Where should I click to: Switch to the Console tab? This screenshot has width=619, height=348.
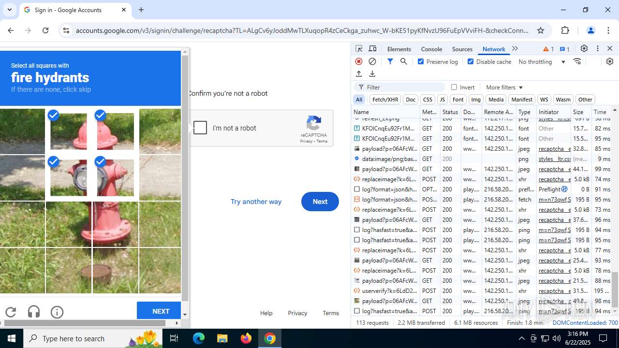pyautogui.click(x=431, y=49)
